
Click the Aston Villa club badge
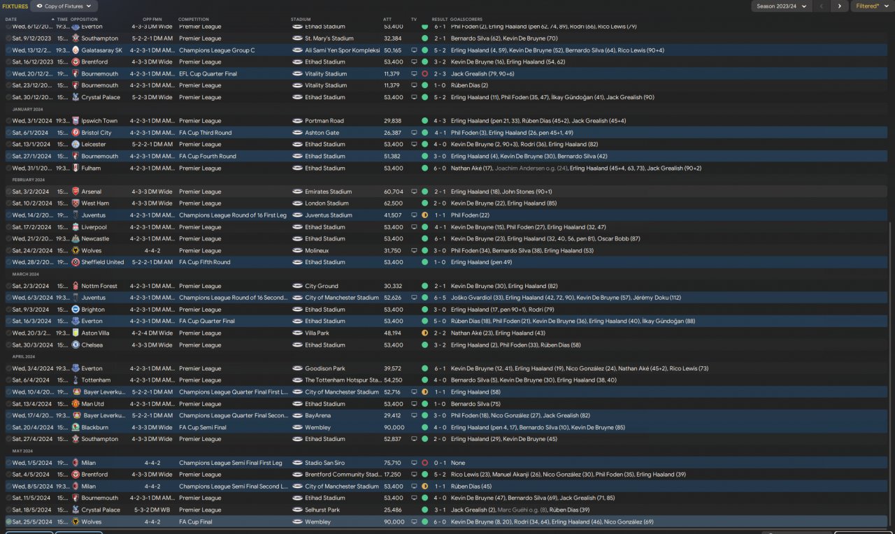pos(76,333)
